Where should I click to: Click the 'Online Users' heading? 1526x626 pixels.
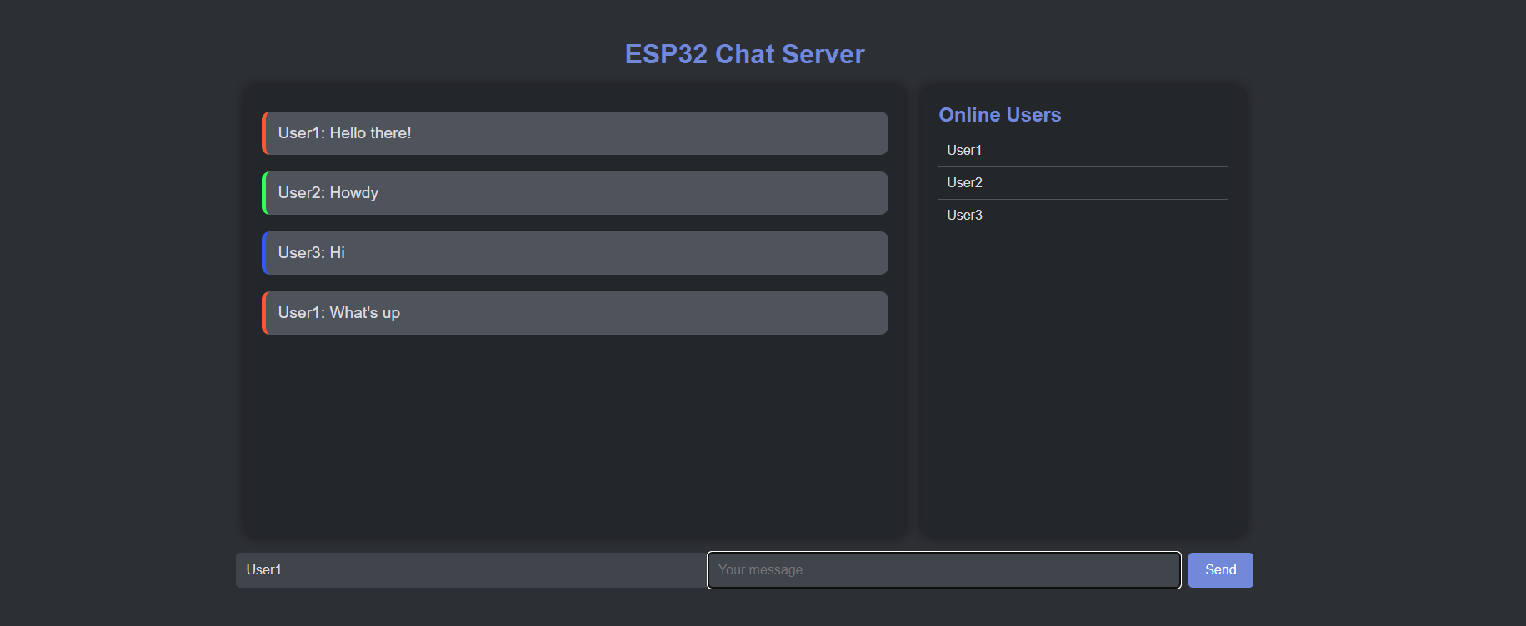tap(1000, 115)
